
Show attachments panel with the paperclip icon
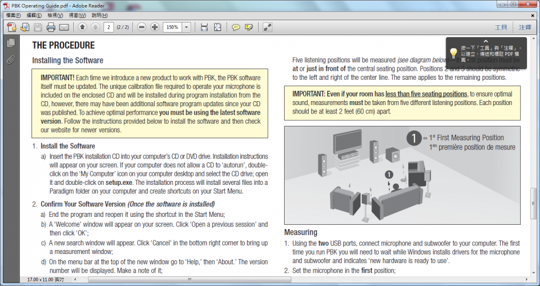[x=11, y=60]
